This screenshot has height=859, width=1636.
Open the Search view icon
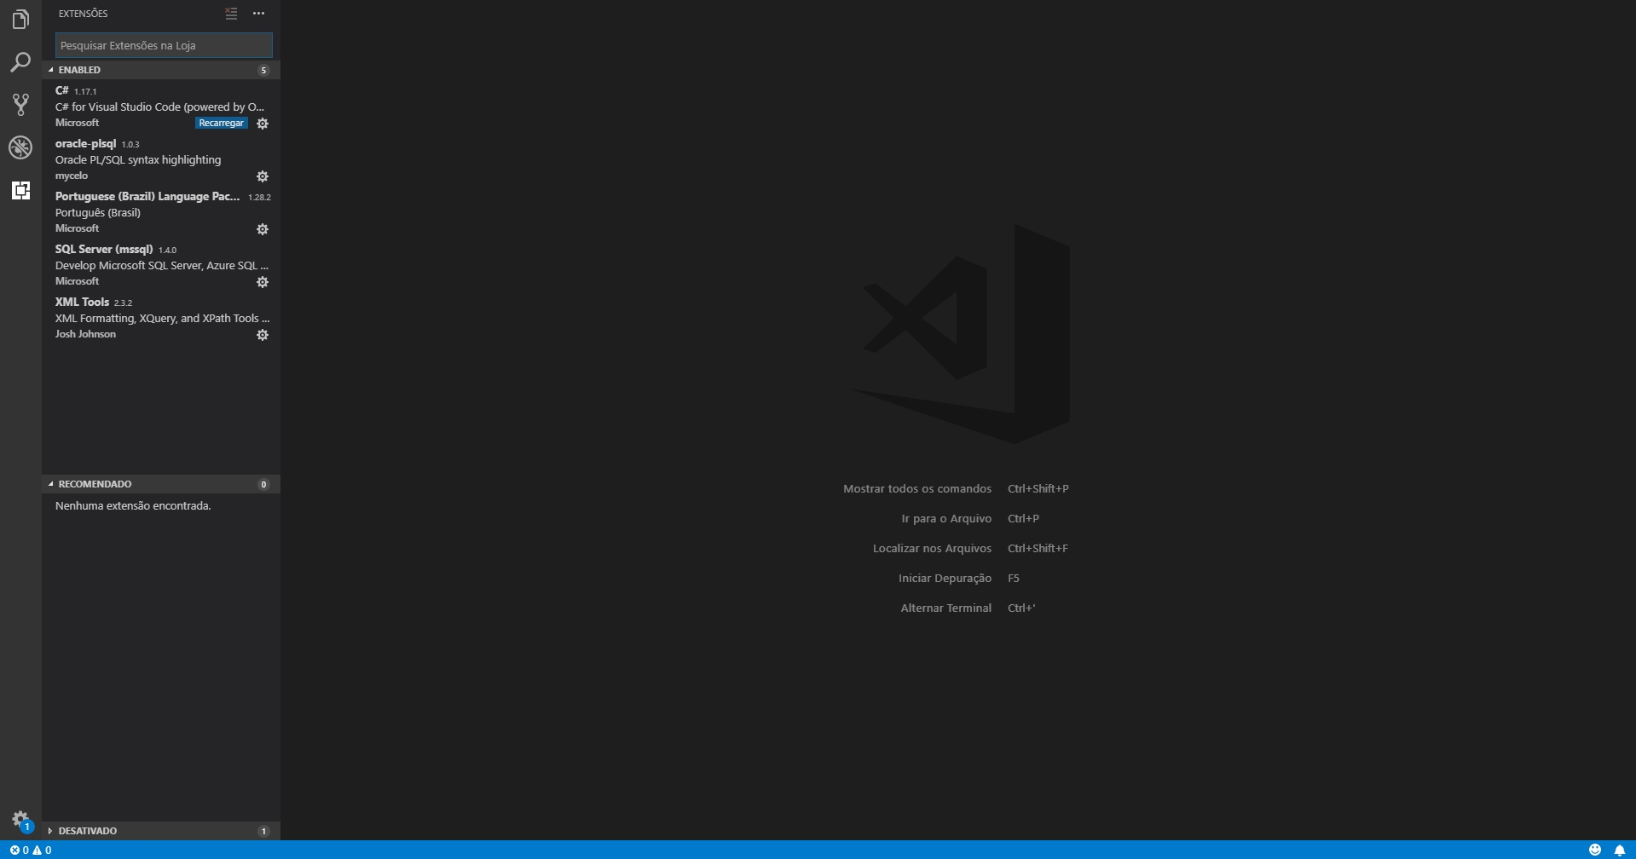20,62
